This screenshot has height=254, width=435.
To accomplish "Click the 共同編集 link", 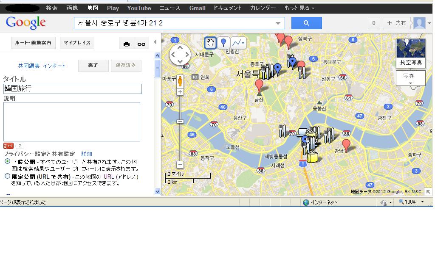I will 29,66.
